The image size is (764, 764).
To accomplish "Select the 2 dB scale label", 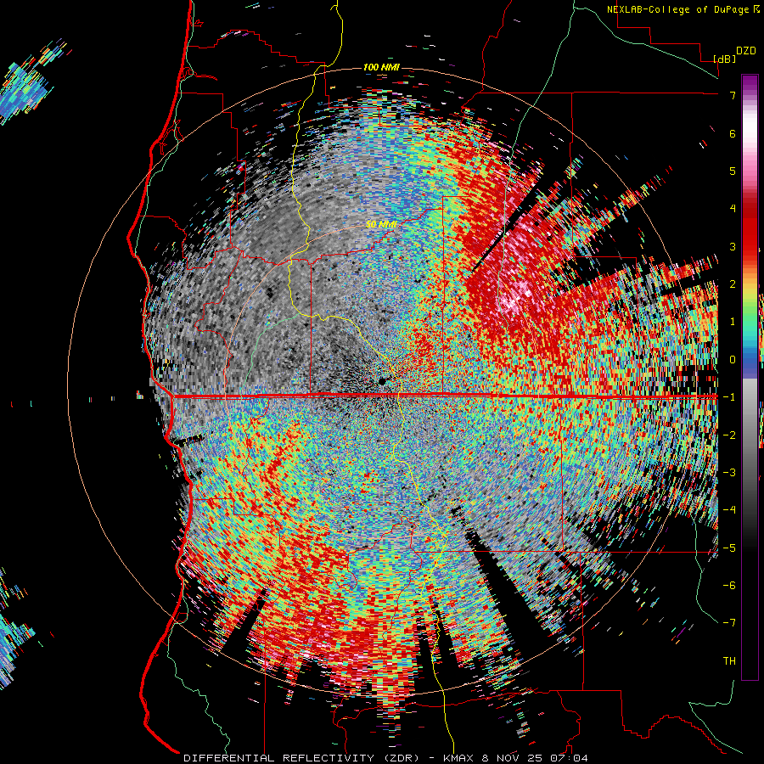I will pos(733,284).
